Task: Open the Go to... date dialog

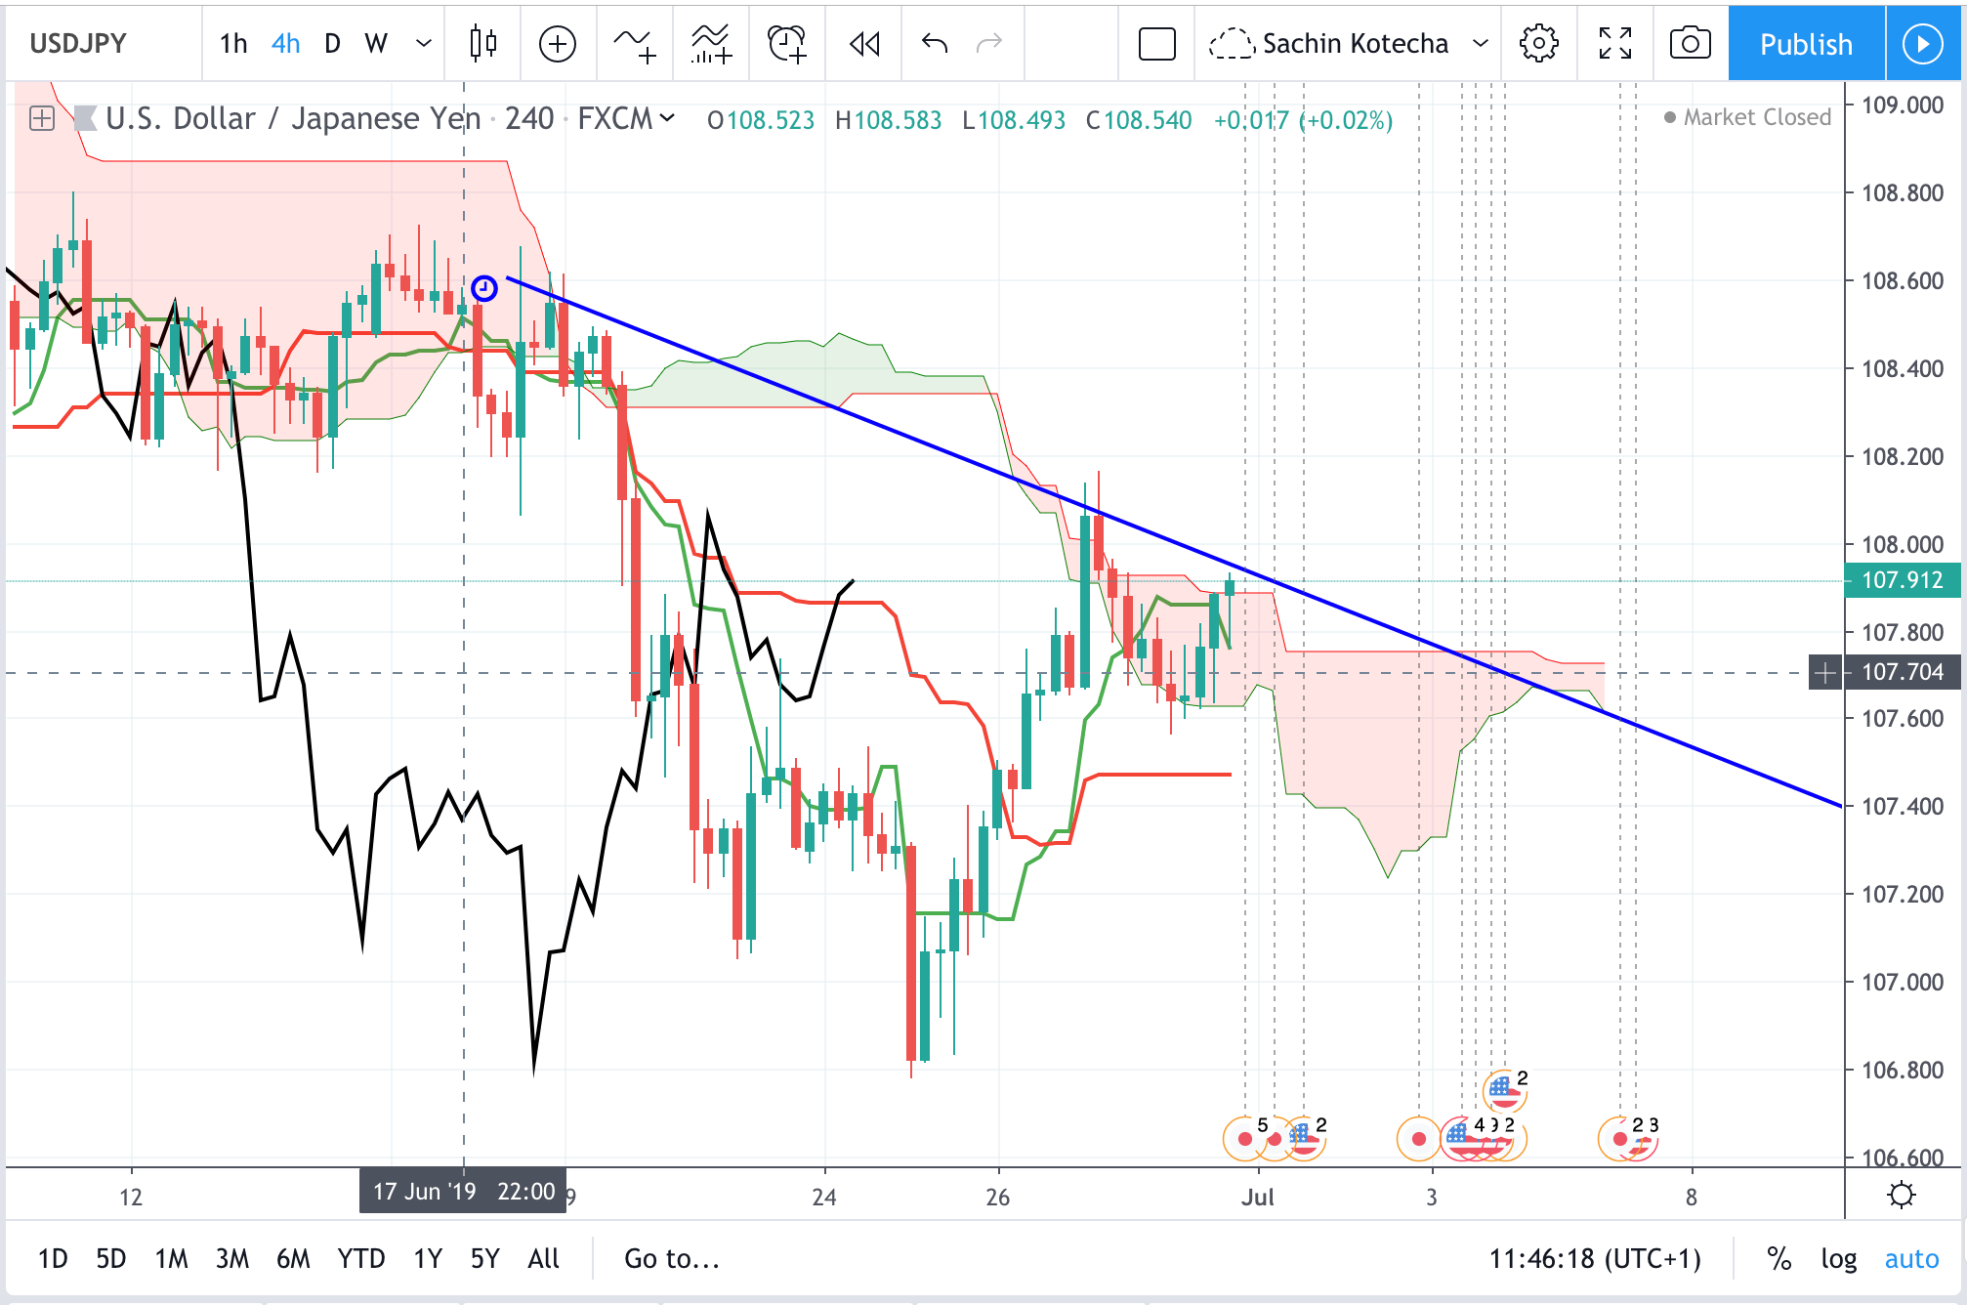Action: coord(672,1258)
